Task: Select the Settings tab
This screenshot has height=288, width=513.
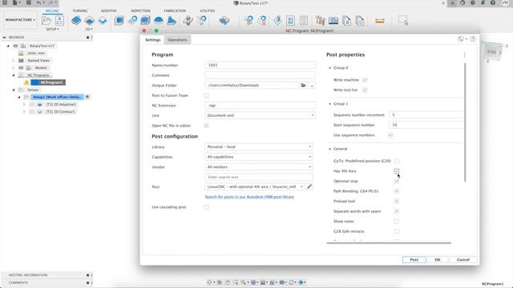Action: pos(153,40)
